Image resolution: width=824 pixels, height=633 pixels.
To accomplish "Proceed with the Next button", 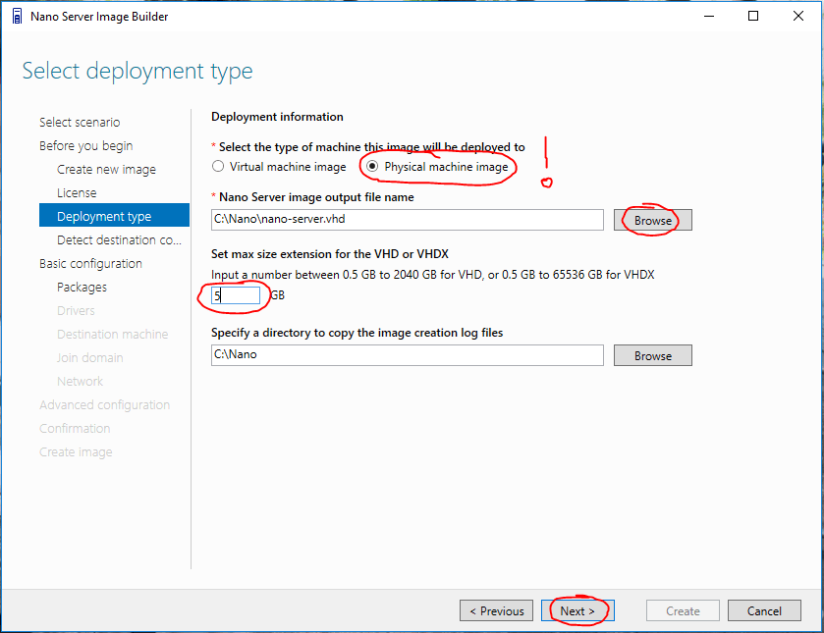I will coord(577,611).
